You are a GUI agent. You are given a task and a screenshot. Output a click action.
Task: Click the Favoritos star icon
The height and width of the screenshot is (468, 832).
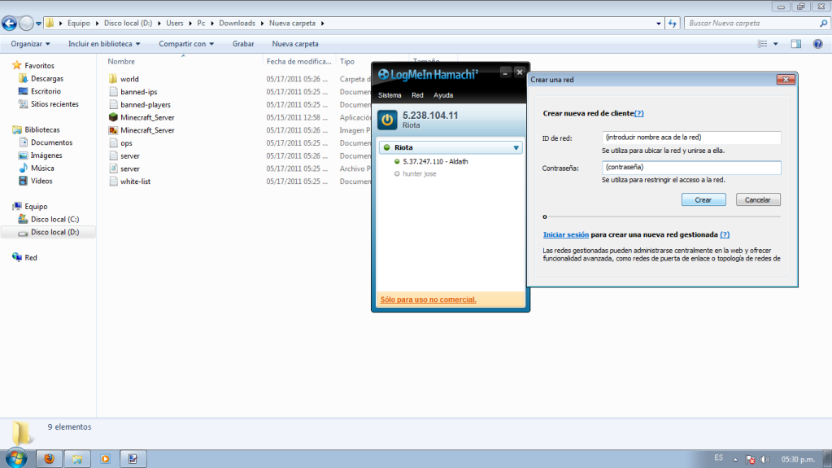[x=17, y=65]
